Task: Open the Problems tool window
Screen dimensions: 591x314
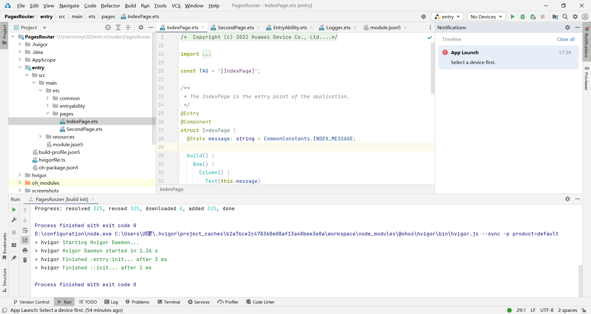Action: [x=137, y=302]
